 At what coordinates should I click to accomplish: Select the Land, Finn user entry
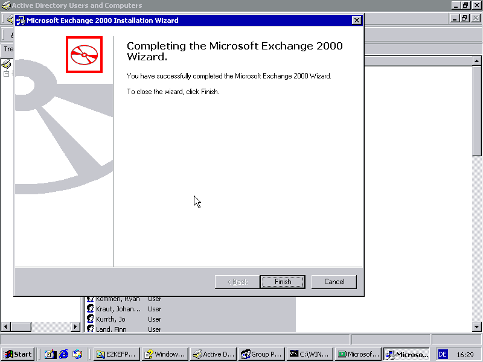(x=111, y=329)
